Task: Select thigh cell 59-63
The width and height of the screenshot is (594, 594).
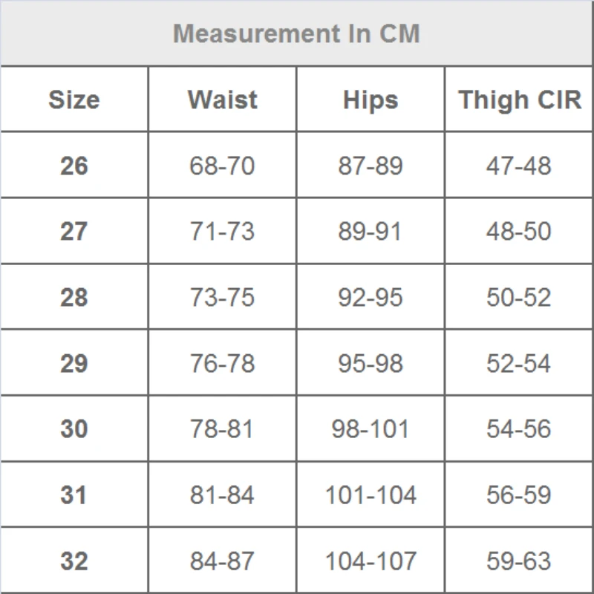Action: pyautogui.click(x=518, y=561)
